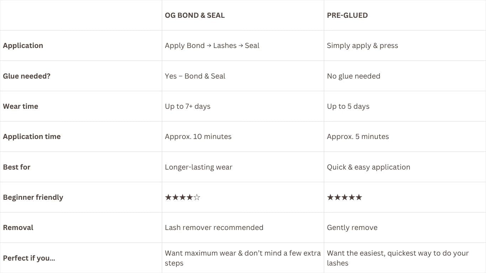Click the Best for row label
The image size is (486, 273).
[x=17, y=167]
